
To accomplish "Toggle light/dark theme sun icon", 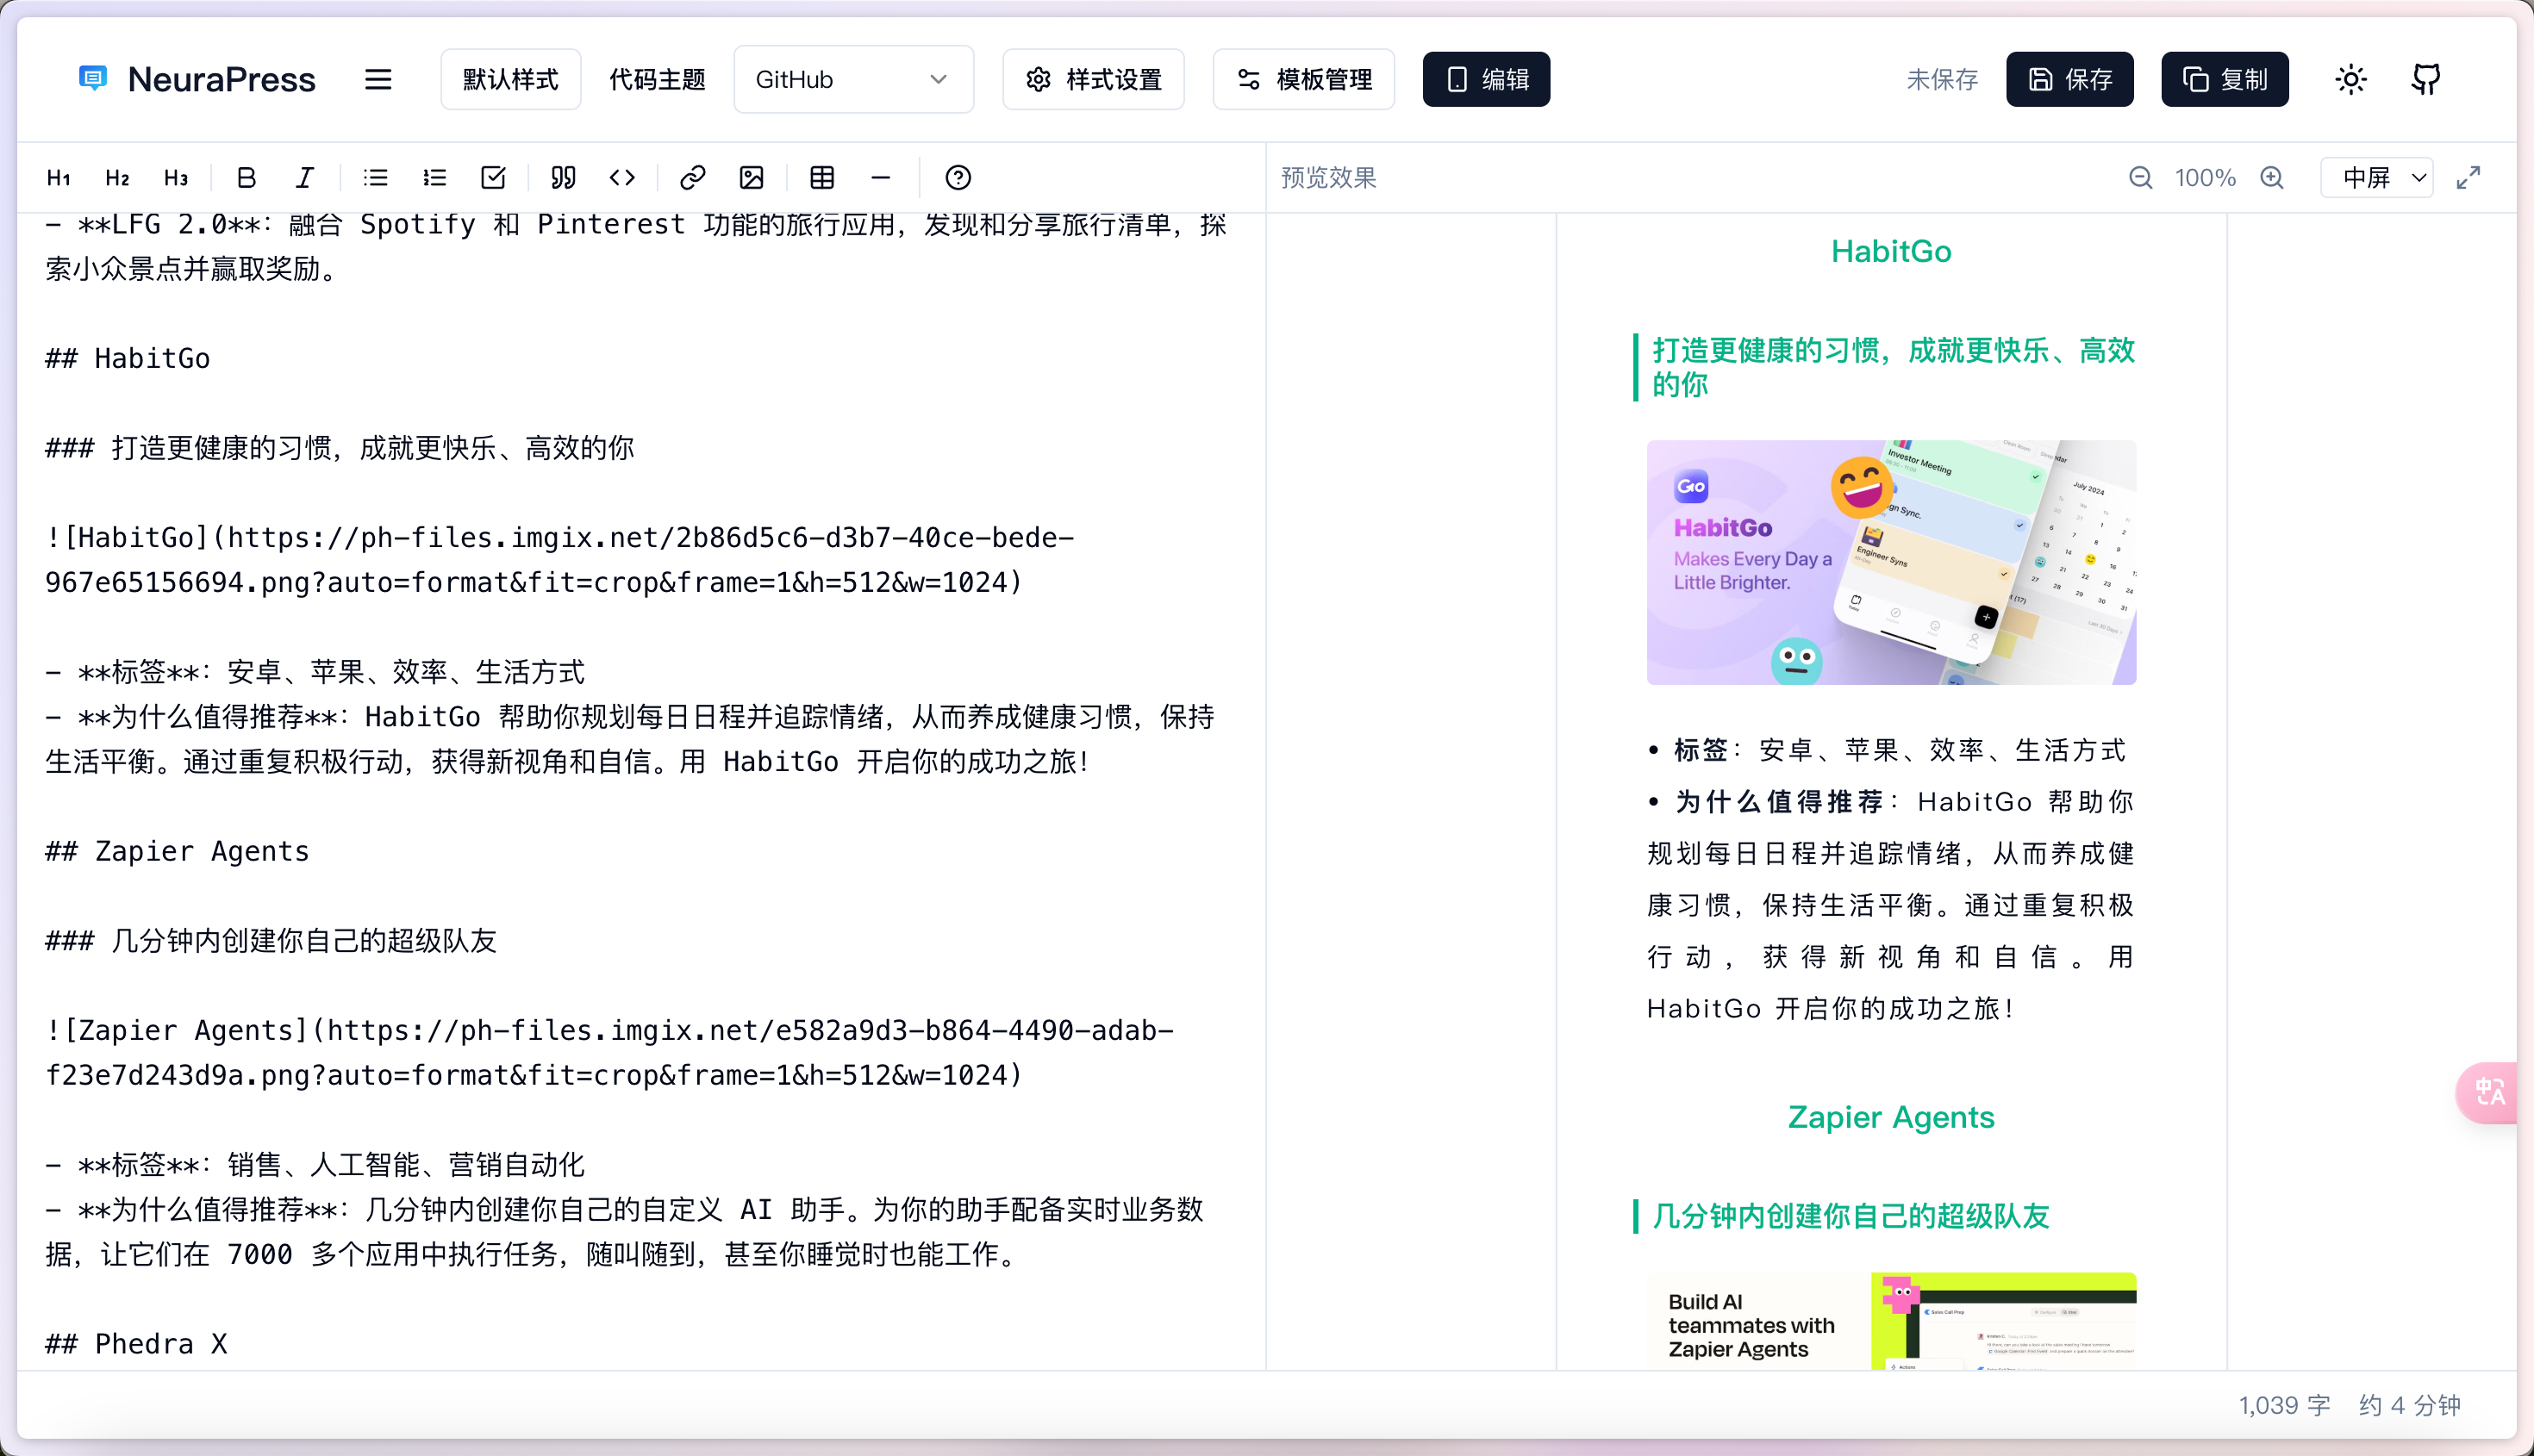I will [x=2350, y=79].
